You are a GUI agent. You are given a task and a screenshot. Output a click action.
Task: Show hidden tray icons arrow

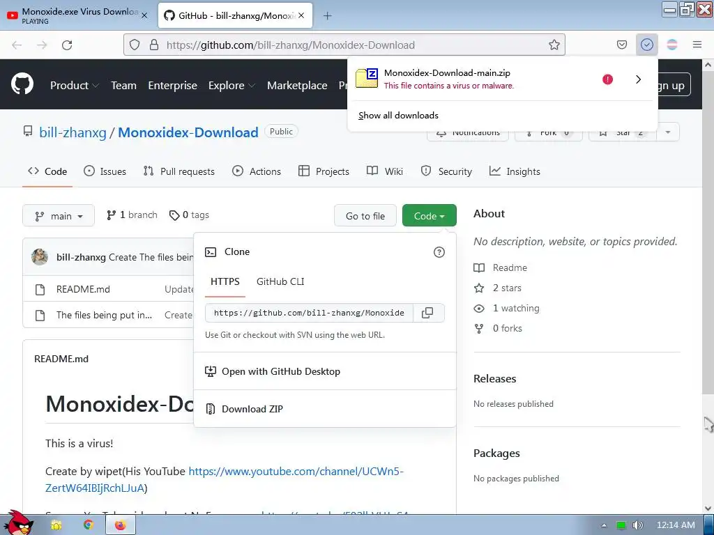click(x=604, y=525)
